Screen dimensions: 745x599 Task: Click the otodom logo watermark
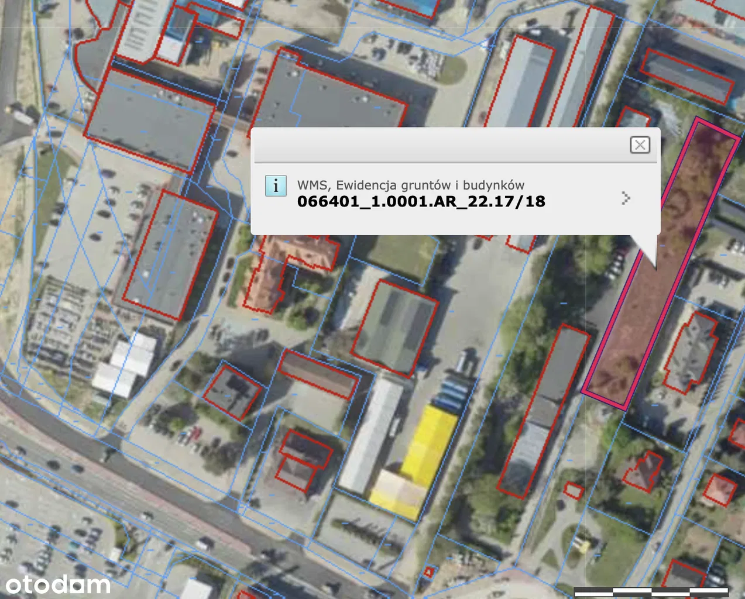tap(57, 584)
